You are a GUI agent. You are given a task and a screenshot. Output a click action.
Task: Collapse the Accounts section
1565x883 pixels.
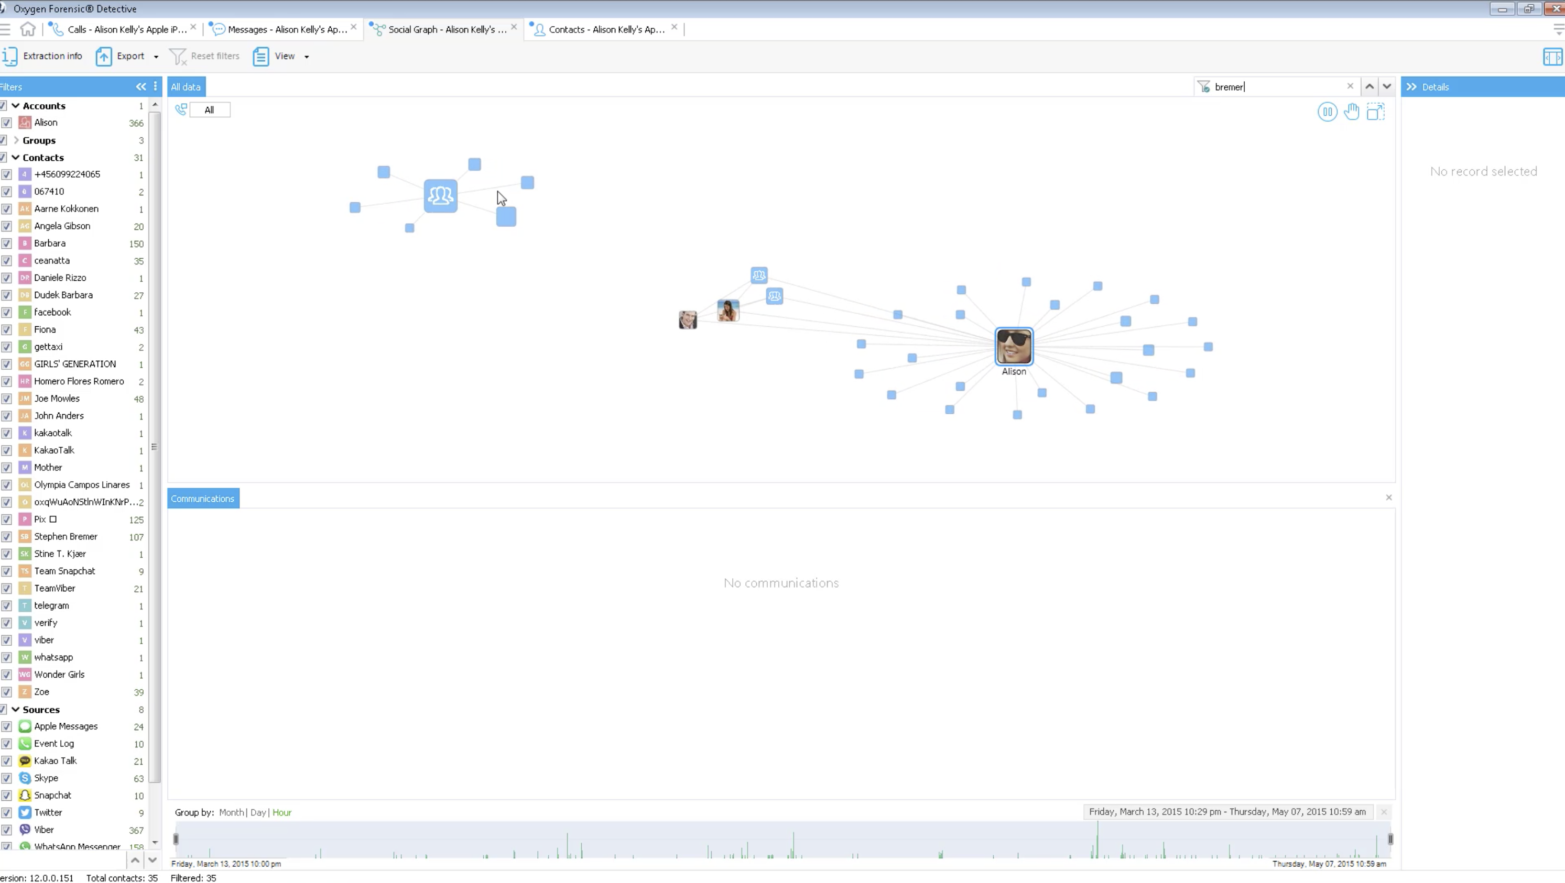pyautogui.click(x=16, y=106)
